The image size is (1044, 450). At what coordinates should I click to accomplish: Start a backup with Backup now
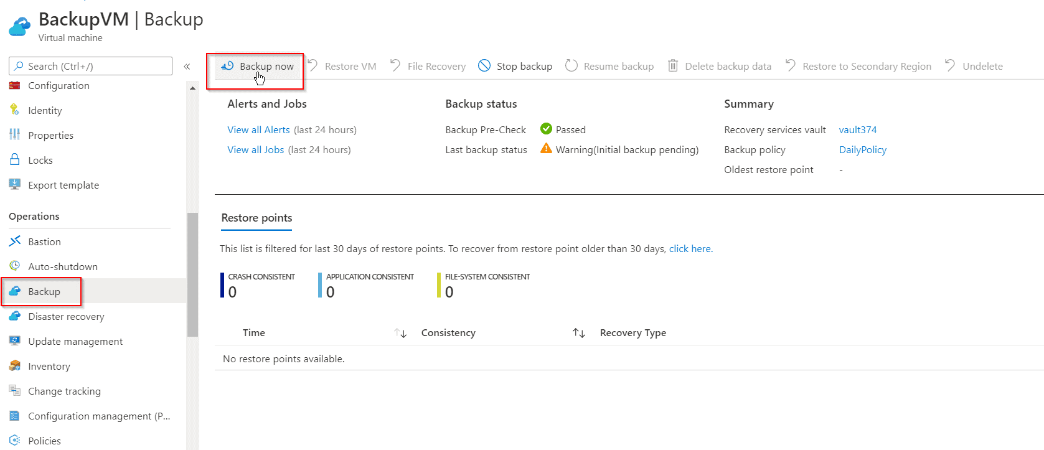258,66
